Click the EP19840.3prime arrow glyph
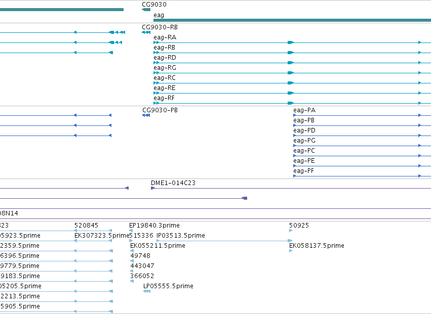This screenshot has height=314, width=431. click(x=131, y=231)
